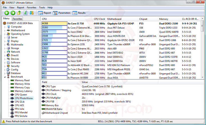
Task: Click the EVEREST v5.02.1834 Beta root icon
Action: point(5,23)
